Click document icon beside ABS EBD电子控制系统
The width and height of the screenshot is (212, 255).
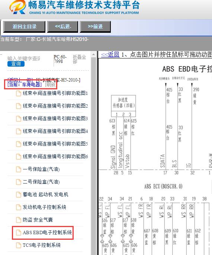click(19, 233)
